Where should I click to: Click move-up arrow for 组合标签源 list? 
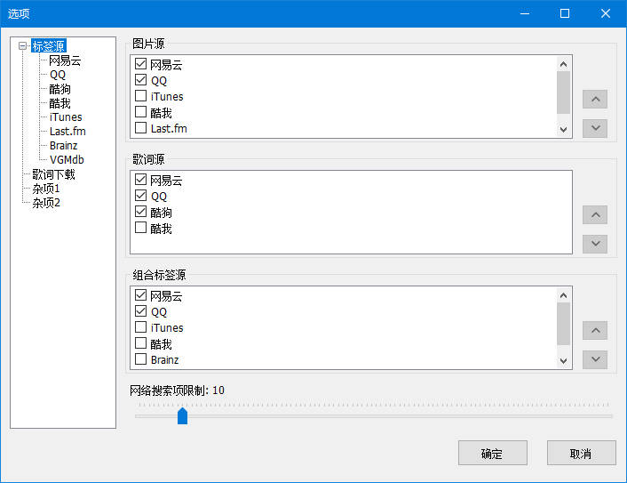[595, 331]
